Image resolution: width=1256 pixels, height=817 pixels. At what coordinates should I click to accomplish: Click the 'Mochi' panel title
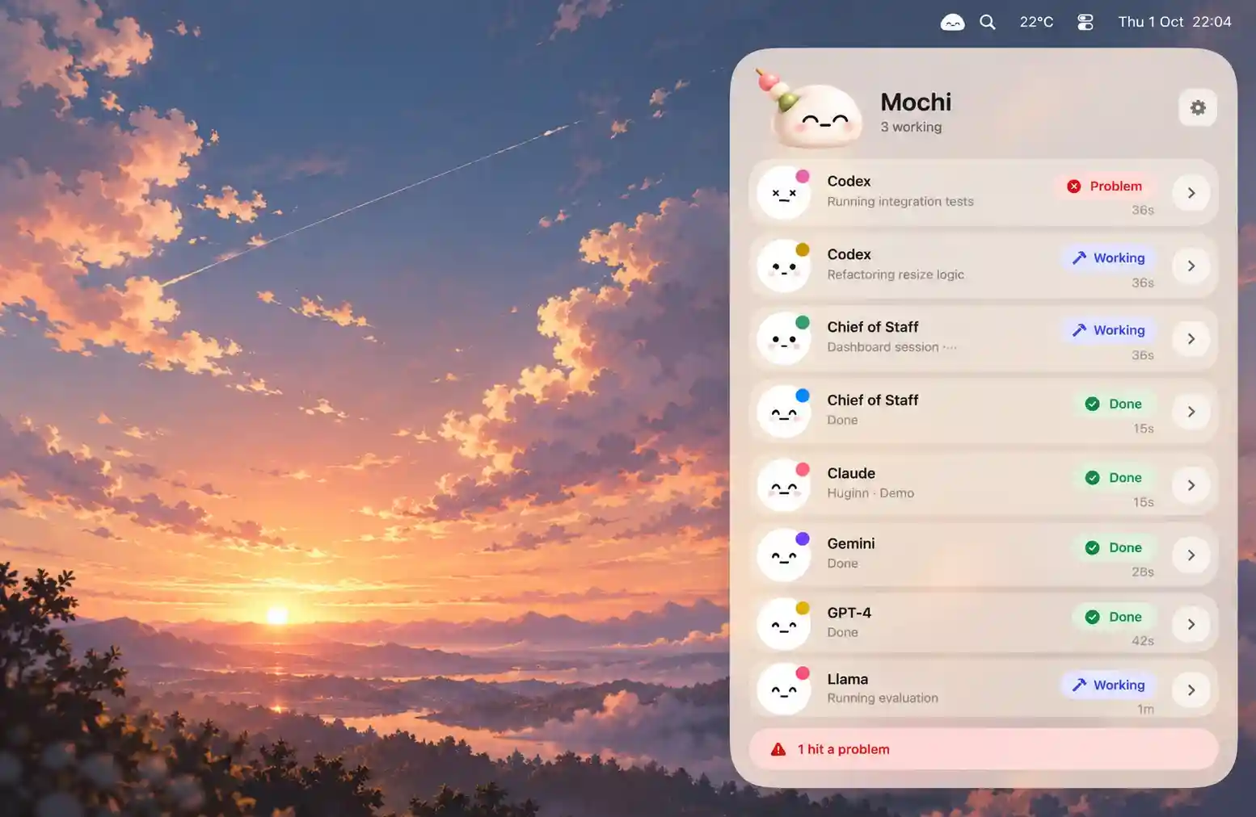pyautogui.click(x=916, y=102)
